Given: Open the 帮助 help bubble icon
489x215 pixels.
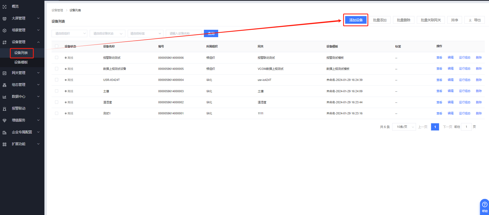Looking at the screenshot, I should [485, 205].
